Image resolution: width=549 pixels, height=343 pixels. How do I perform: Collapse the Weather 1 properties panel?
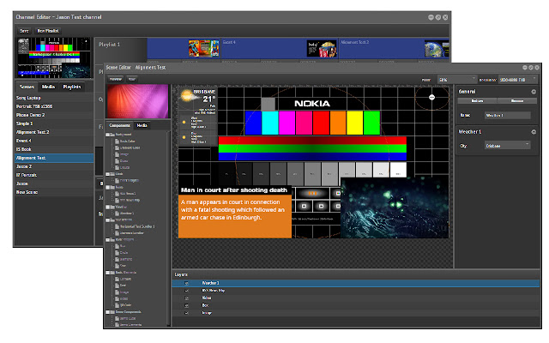pyautogui.click(x=534, y=132)
